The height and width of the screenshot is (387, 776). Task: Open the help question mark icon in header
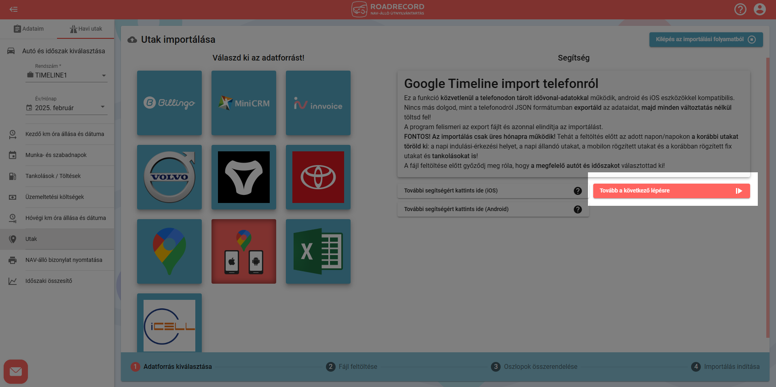point(740,9)
